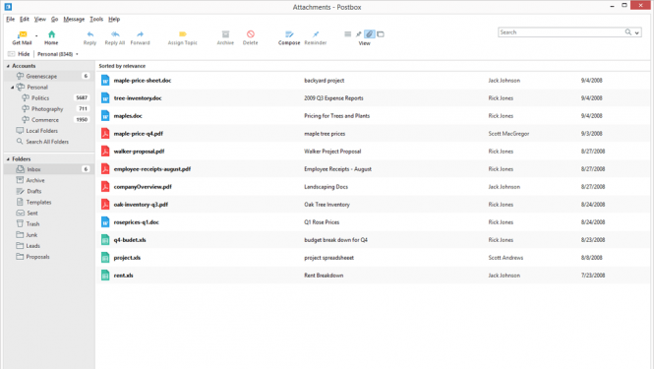Open the Inbox folder
Screen dimensions: 654x369
[x=49, y=169]
